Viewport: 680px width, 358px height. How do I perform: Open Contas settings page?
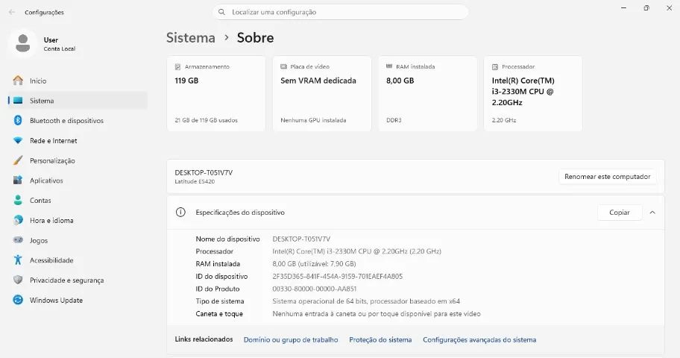pyautogui.click(x=78, y=200)
